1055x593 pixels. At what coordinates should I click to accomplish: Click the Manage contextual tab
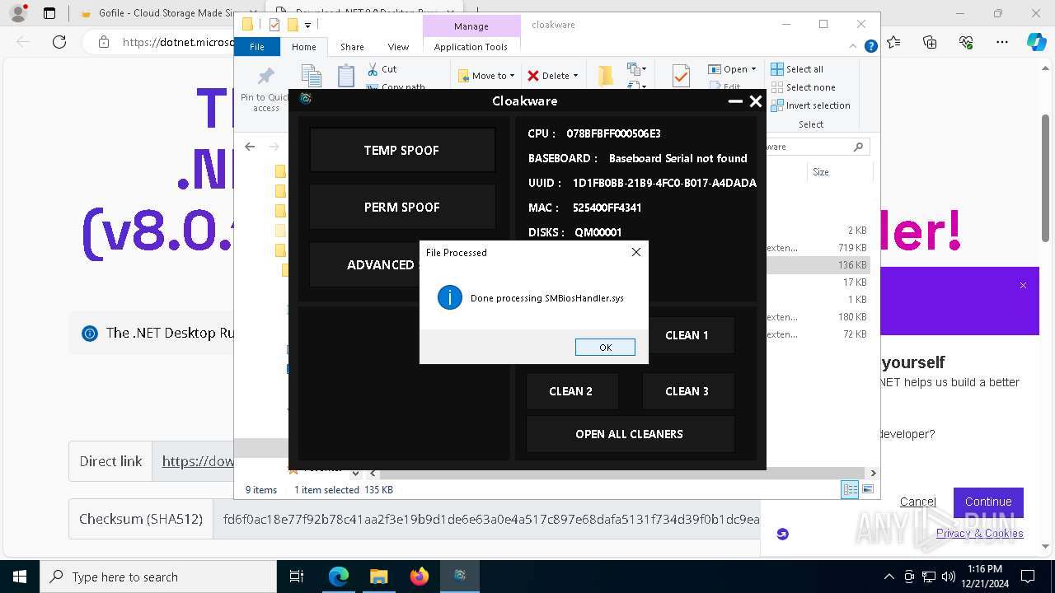tap(471, 26)
